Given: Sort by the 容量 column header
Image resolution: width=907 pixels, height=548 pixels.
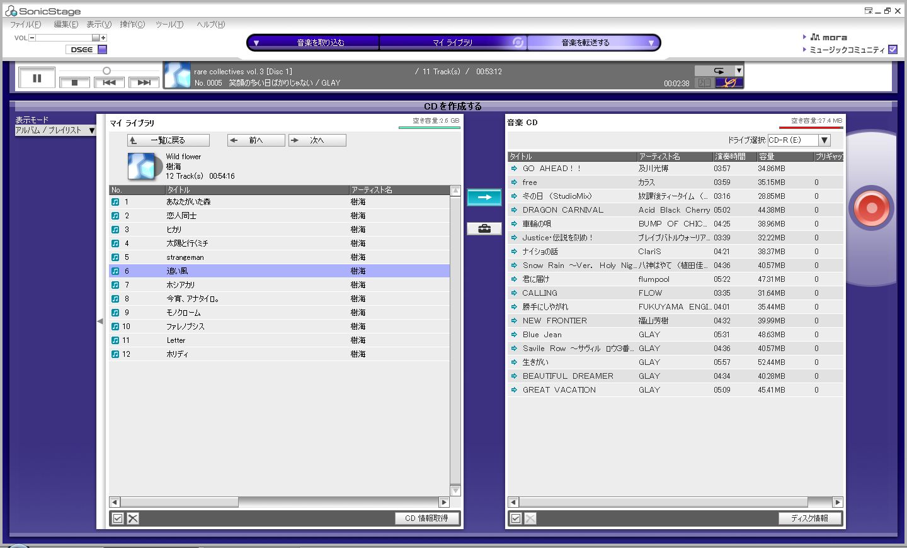Looking at the screenshot, I should pos(785,157).
